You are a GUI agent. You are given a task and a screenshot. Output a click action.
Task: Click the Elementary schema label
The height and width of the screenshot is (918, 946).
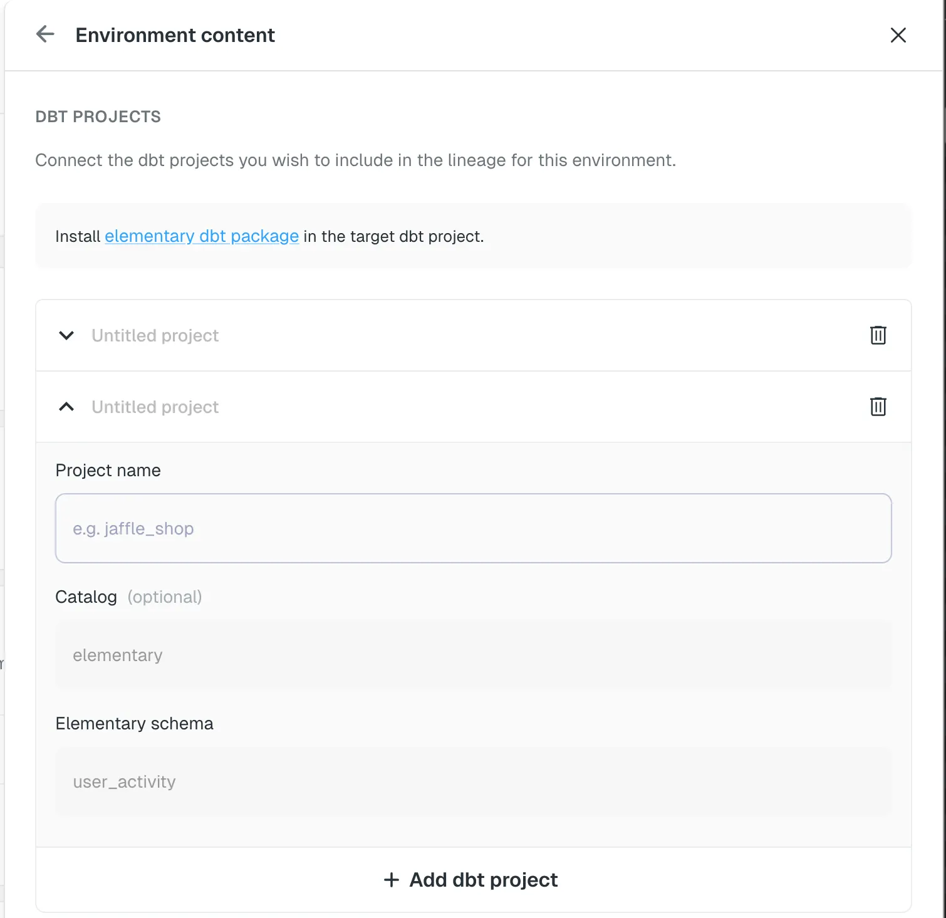point(134,723)
